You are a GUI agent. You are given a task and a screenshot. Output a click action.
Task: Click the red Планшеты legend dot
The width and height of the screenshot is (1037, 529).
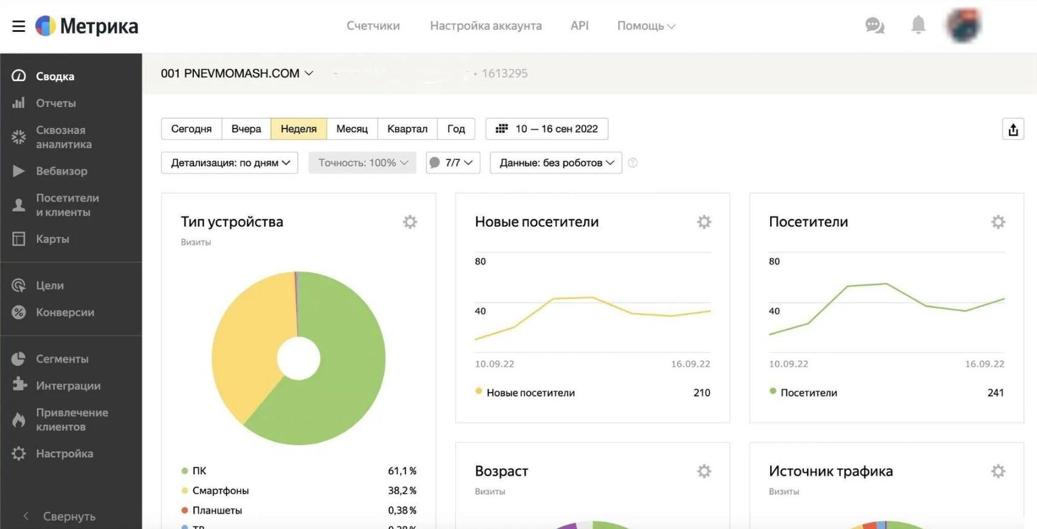click(x=185, y=510)
